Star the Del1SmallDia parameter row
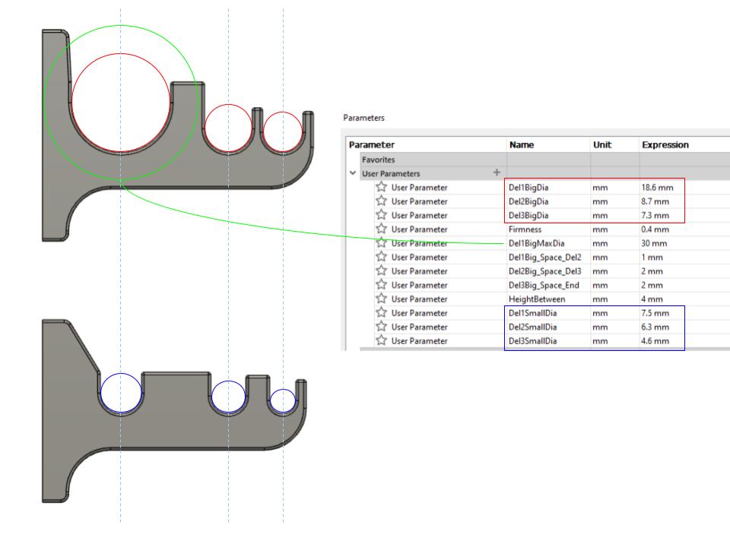 point(382,313)
